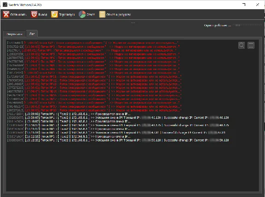Open the log's hamburger menu icon
This screenshot has height=197, width=265.
click(x=251, y=45)
